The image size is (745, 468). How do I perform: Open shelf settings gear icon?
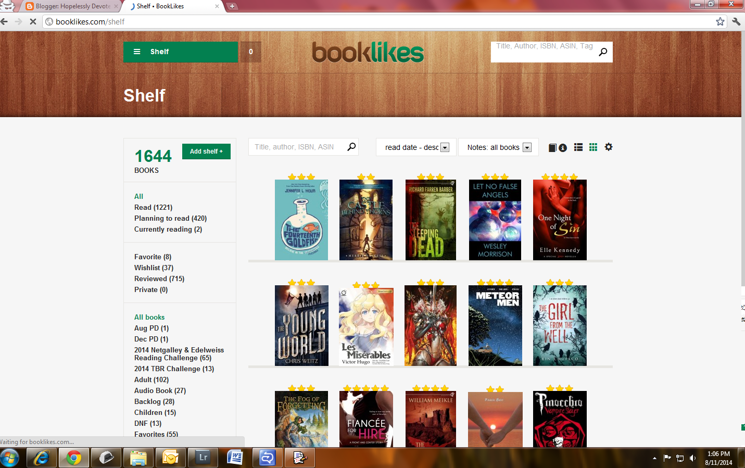[609, 147]
